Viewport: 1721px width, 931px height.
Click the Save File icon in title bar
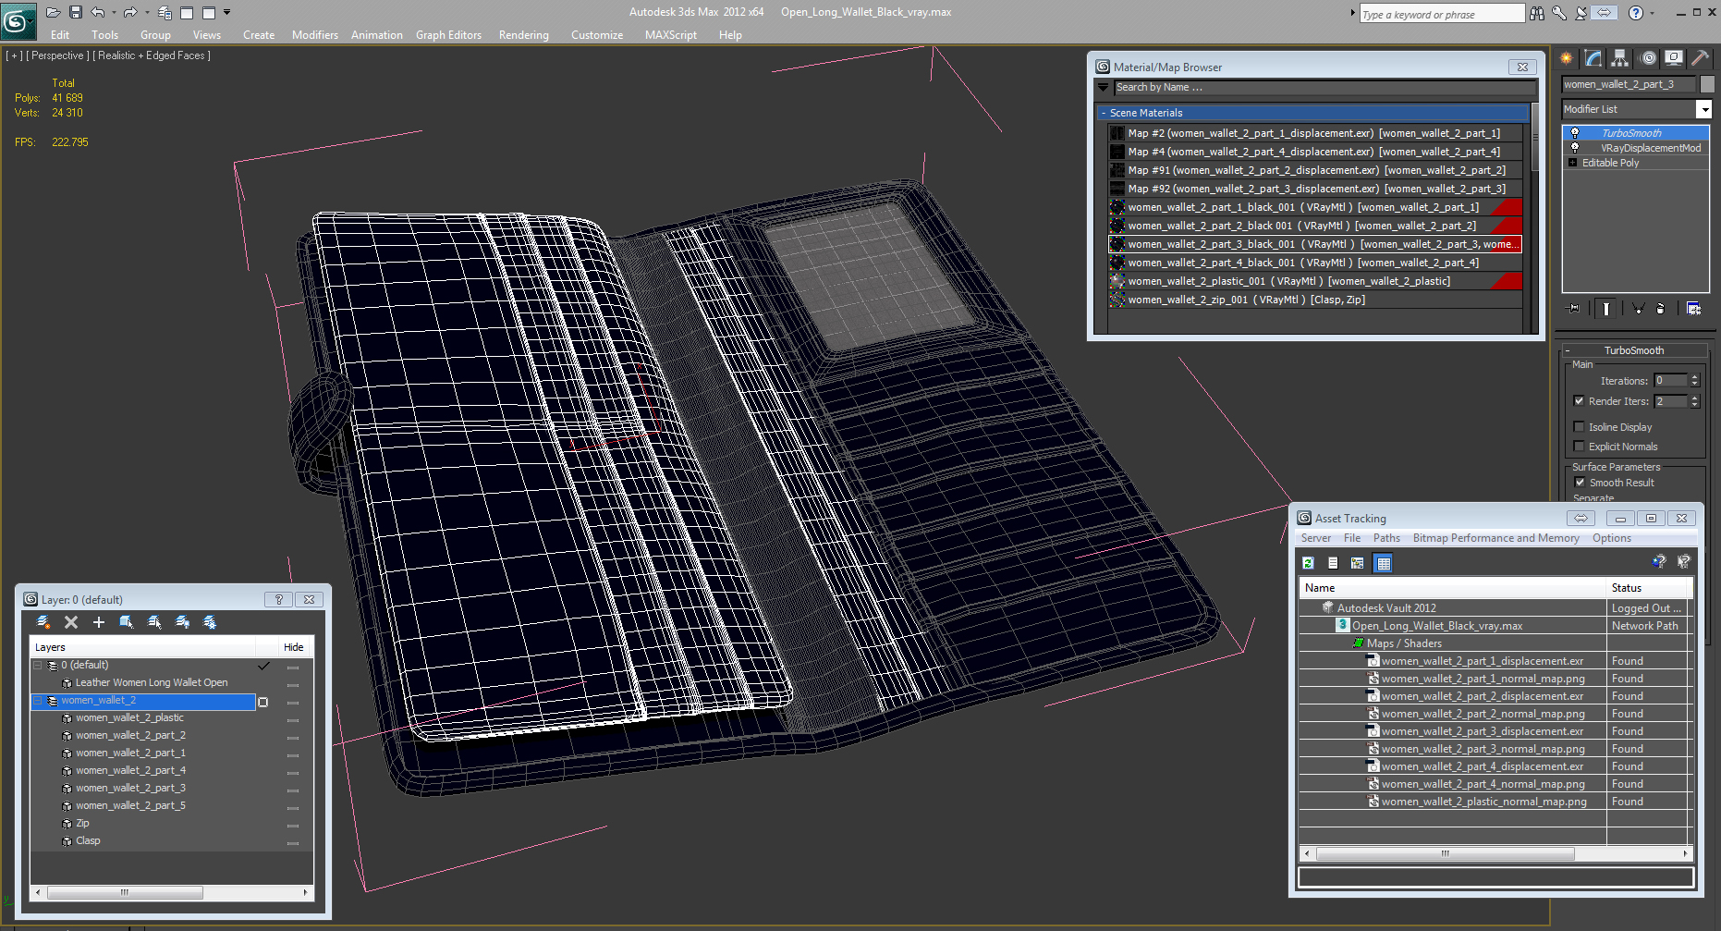76,12
